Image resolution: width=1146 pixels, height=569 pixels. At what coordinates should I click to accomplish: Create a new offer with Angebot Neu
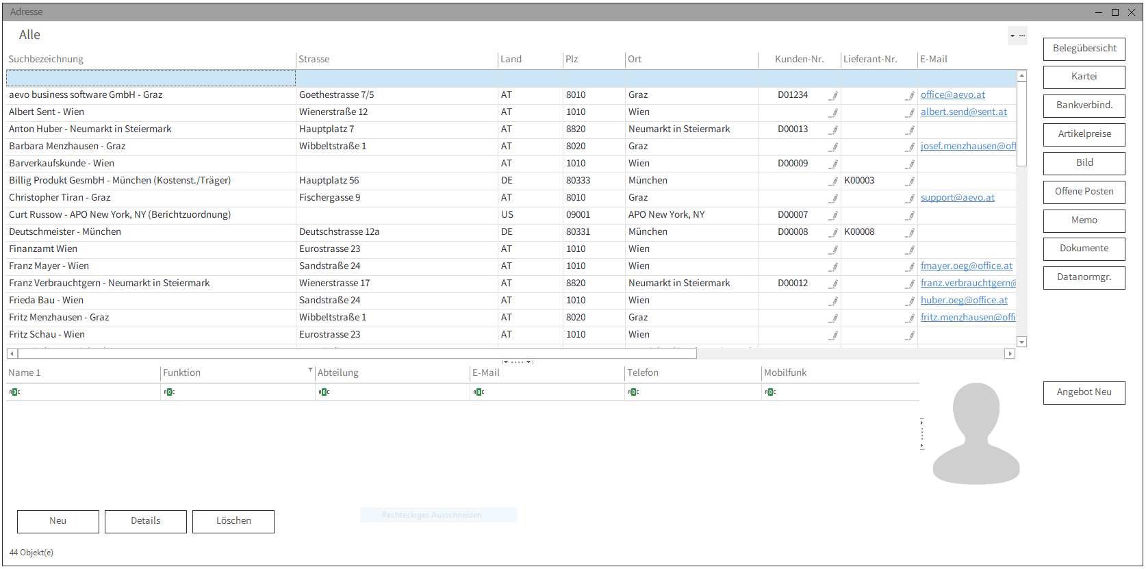[x=1084, y=392]
